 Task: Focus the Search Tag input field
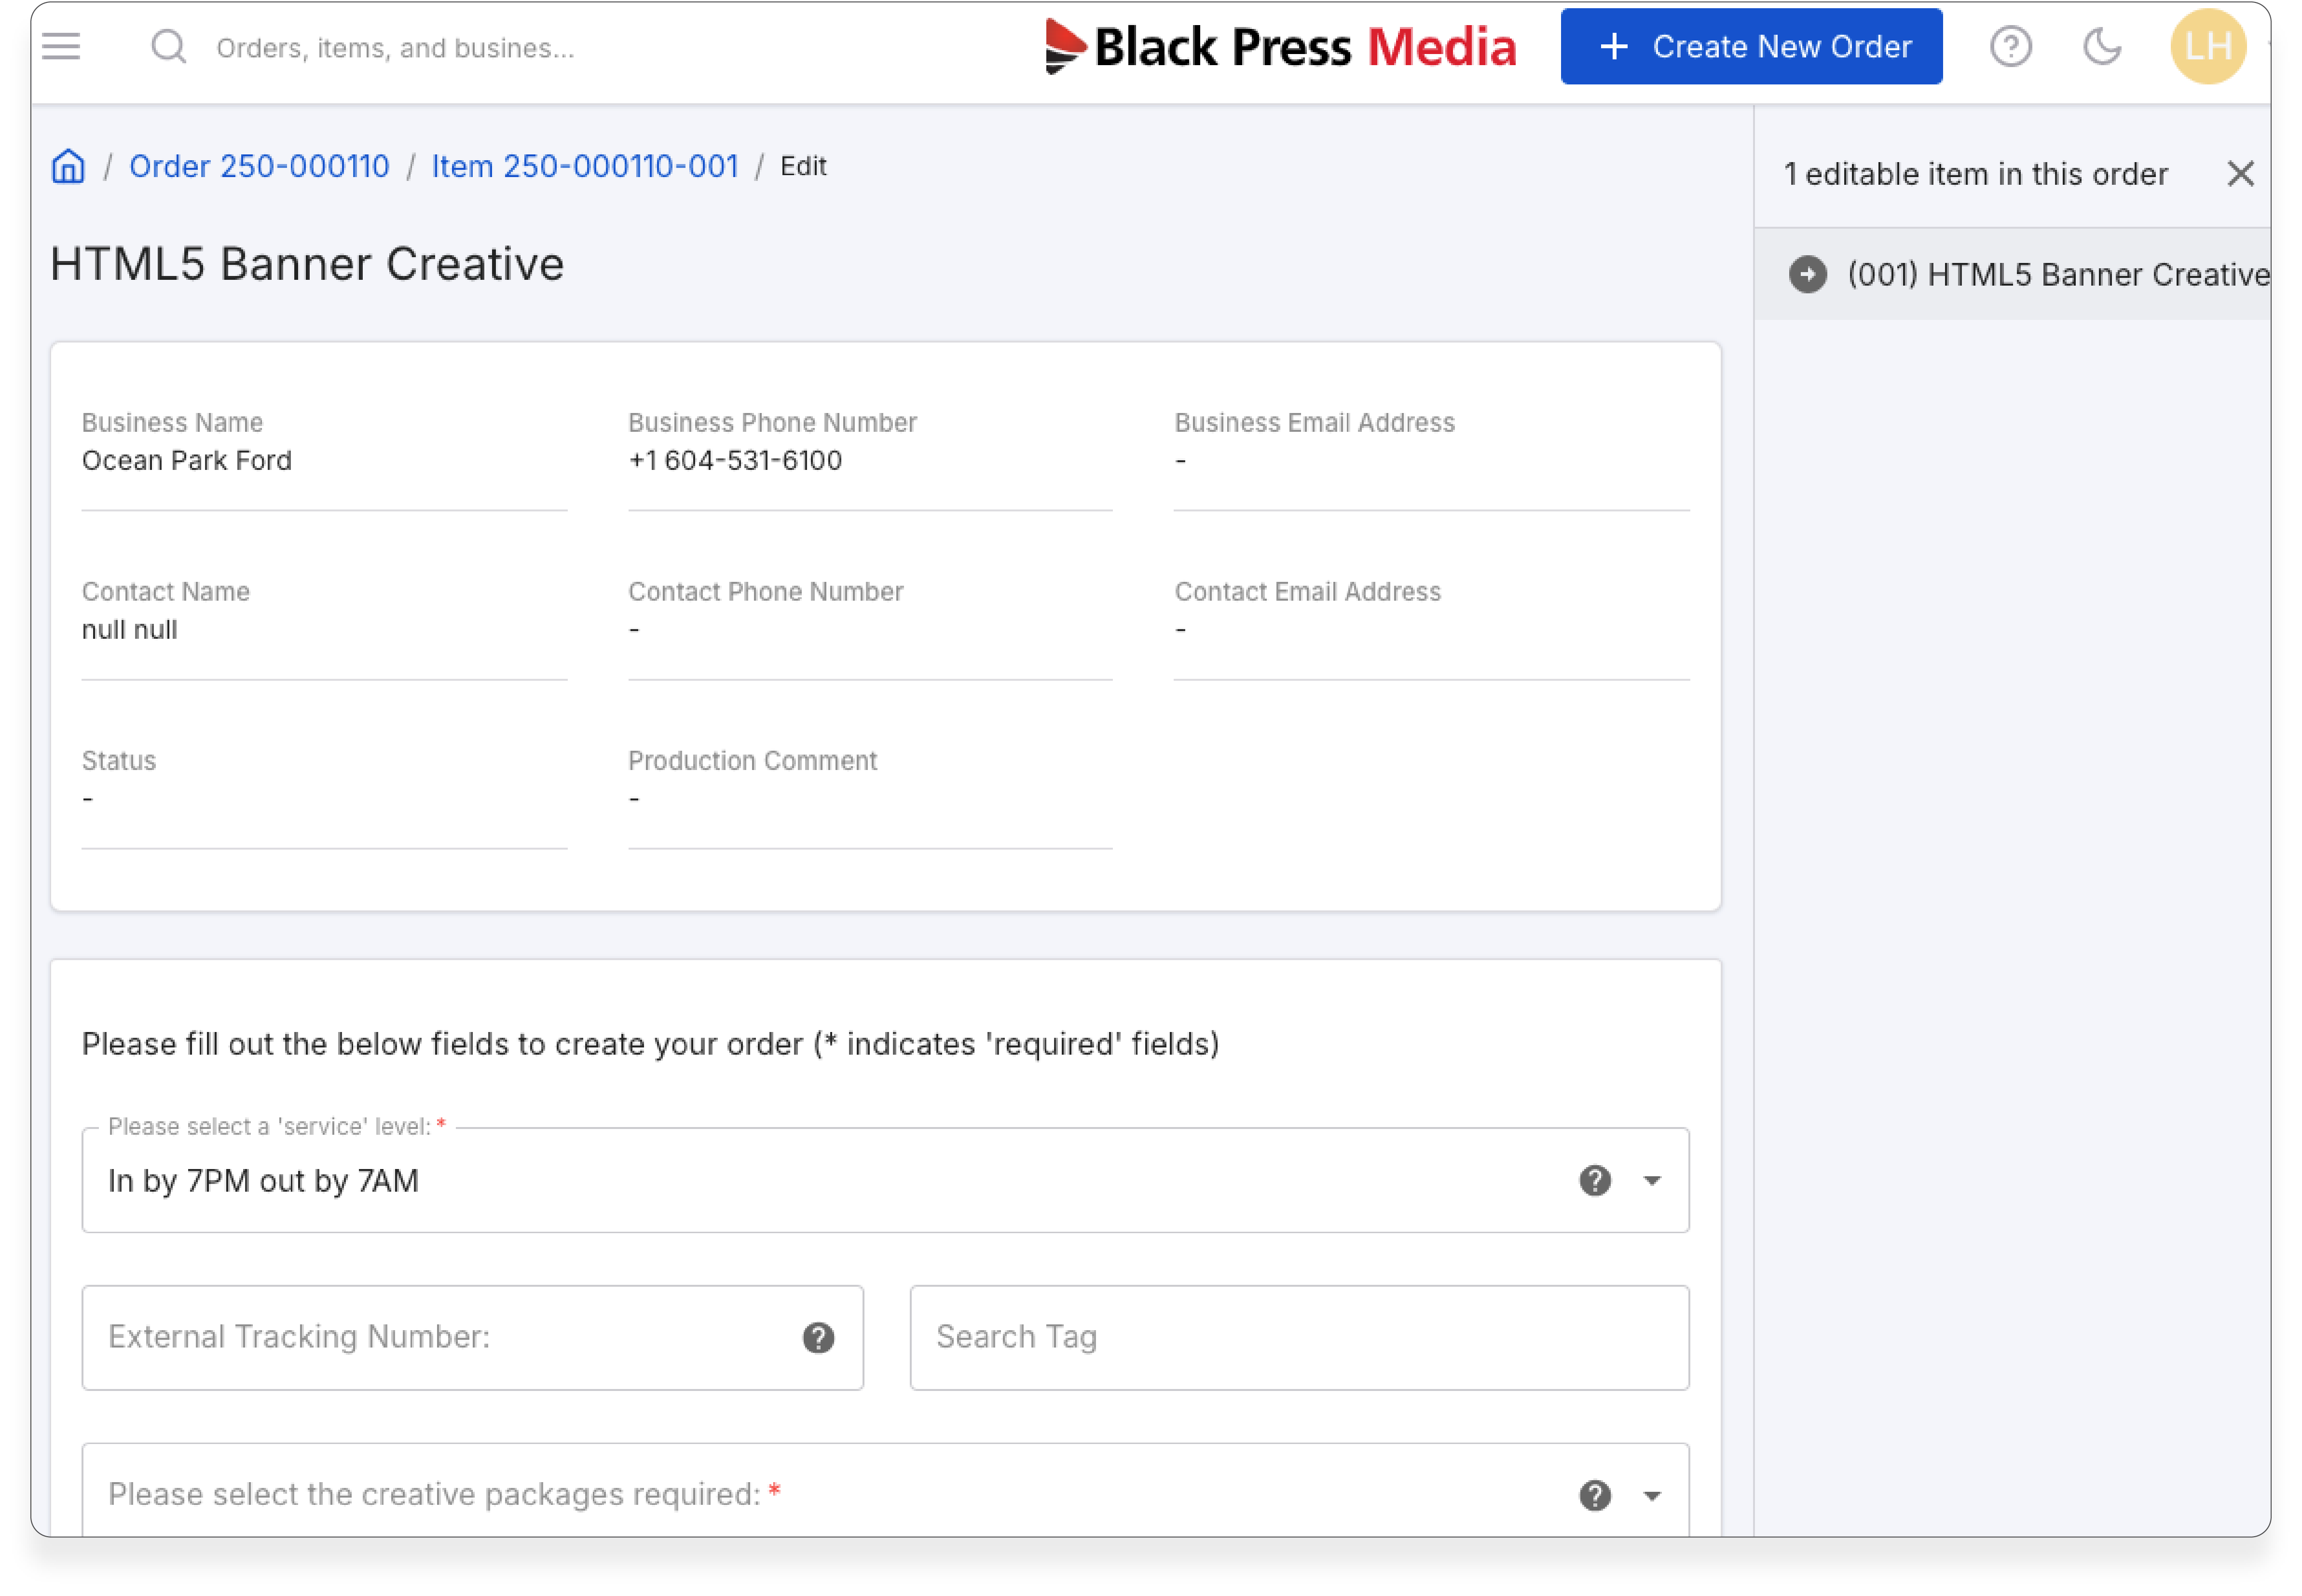coord(1299,1338)
